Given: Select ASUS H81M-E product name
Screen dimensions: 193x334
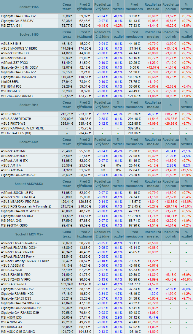Looking at the screenshot, I should click(x=11, y=44).
